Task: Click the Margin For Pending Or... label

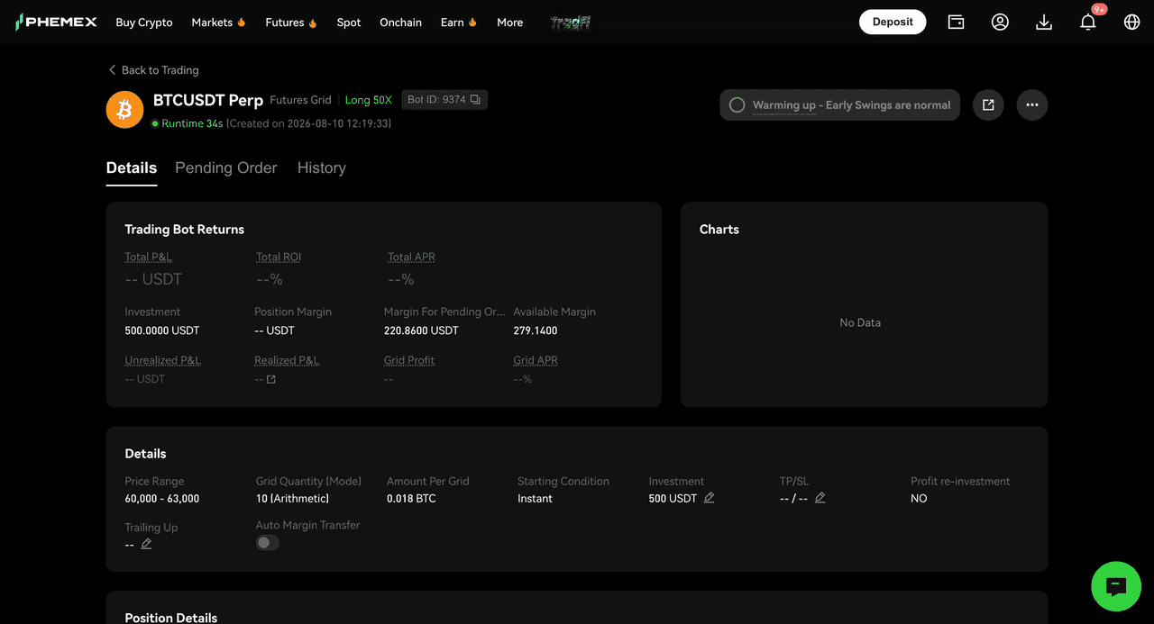Action: click(444, 312)
